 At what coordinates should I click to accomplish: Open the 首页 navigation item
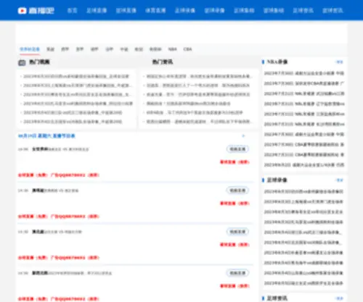(72, 10)
